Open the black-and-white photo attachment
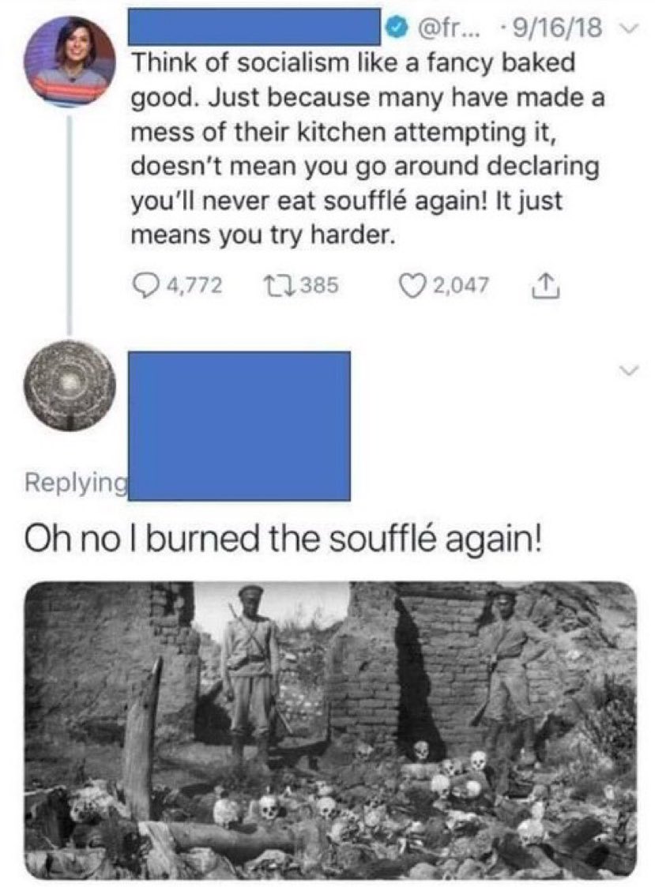Screen dimensions: 655x887 click(330, 730)
